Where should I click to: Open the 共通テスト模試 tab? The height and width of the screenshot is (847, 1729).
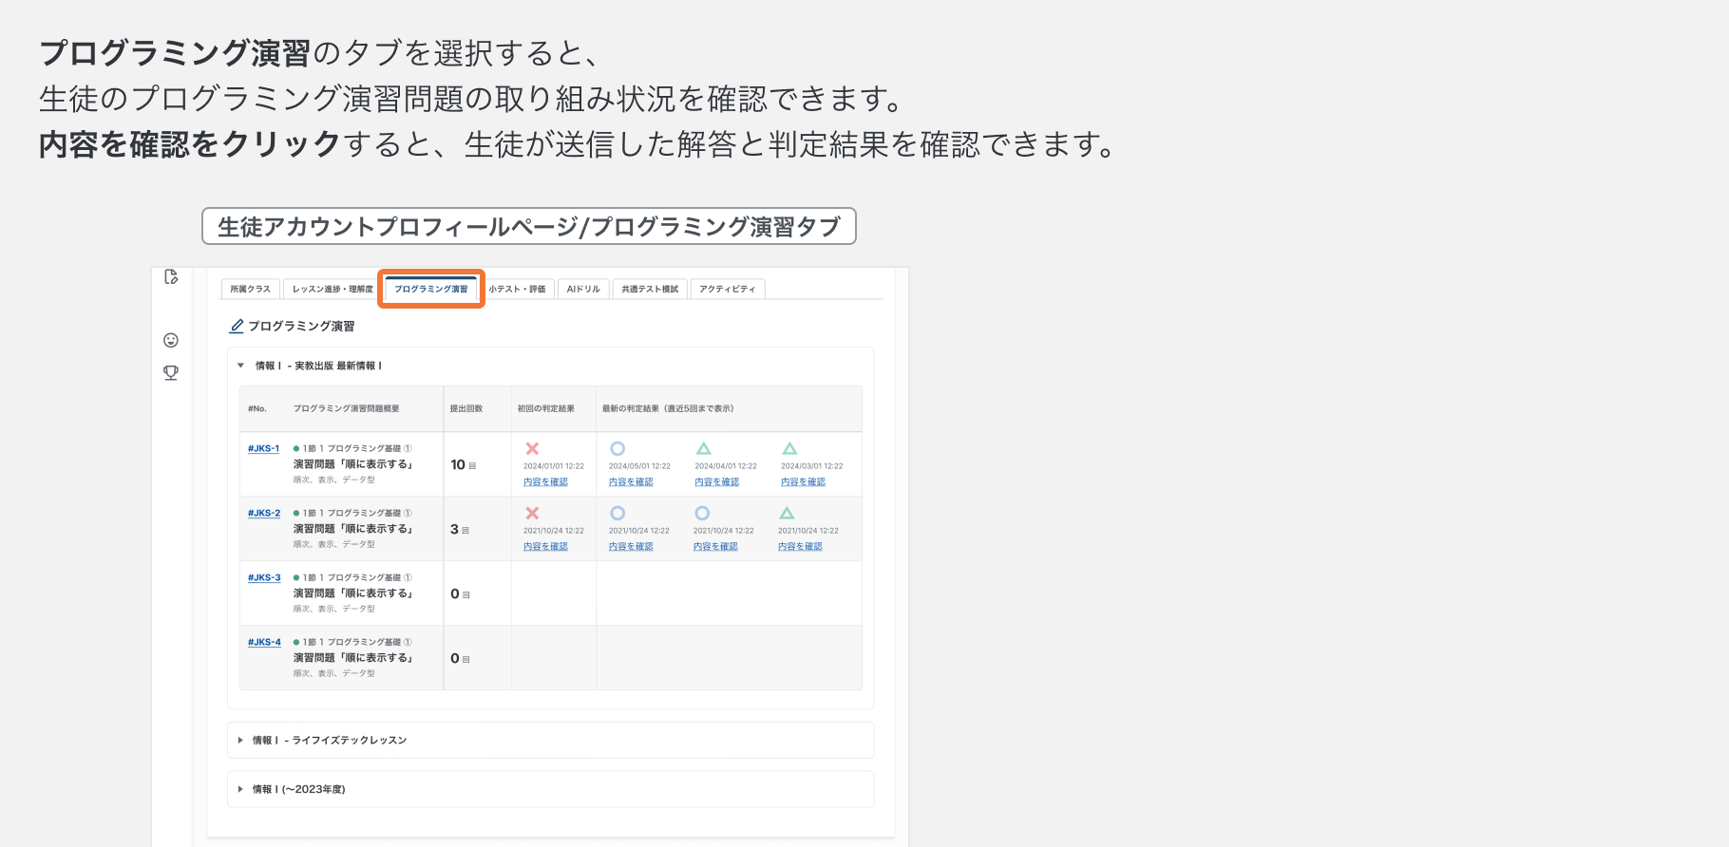(x=650, y=289)
